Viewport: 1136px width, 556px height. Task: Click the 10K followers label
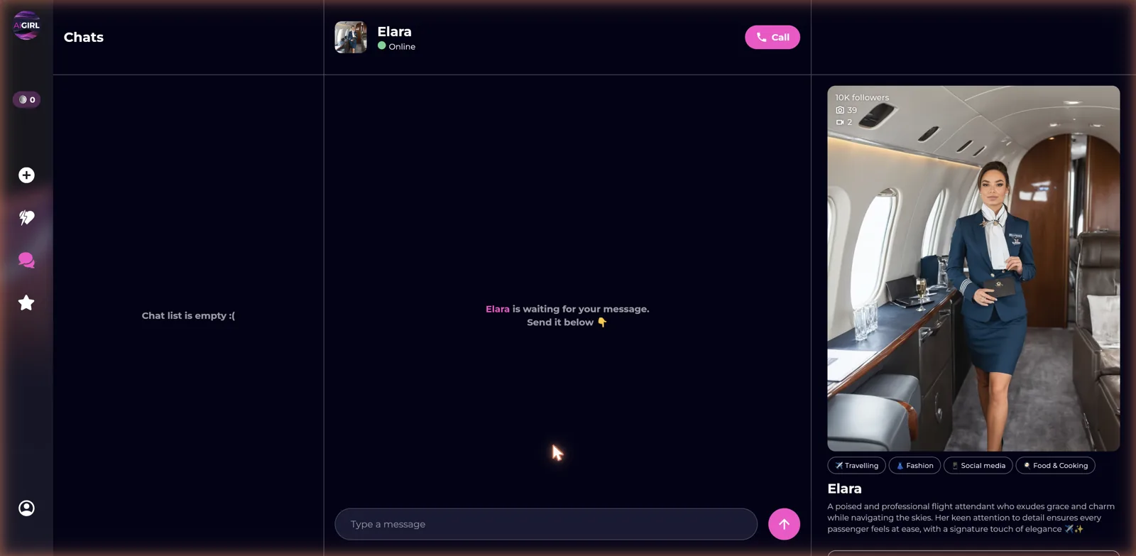[862, 97]
